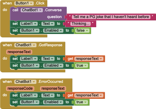
Task: Open Text property dropdown inside ErrorOccurred handler
Action: (48, 95)
